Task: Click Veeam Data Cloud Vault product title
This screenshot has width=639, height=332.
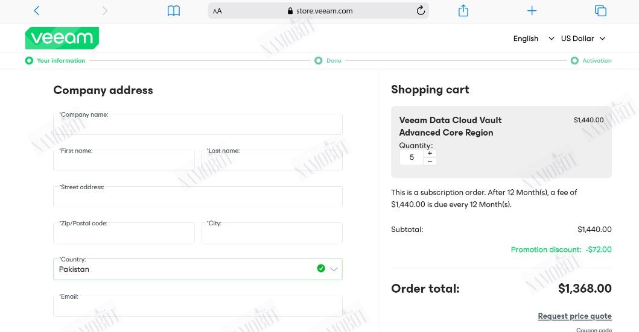Action: [x=450, y=126]
